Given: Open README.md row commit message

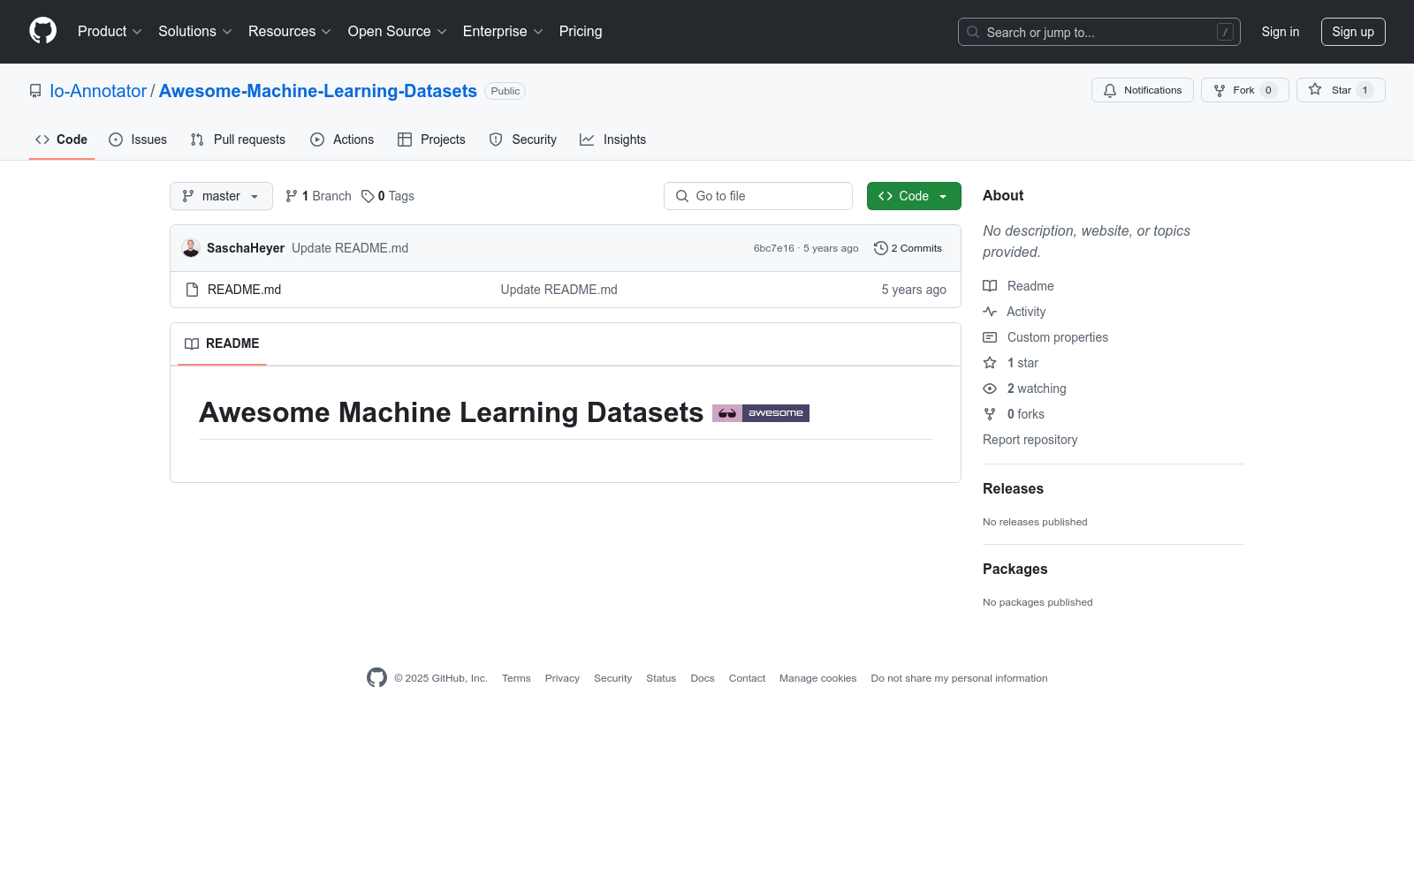Looking at the screenshot, I should point(559,290).
